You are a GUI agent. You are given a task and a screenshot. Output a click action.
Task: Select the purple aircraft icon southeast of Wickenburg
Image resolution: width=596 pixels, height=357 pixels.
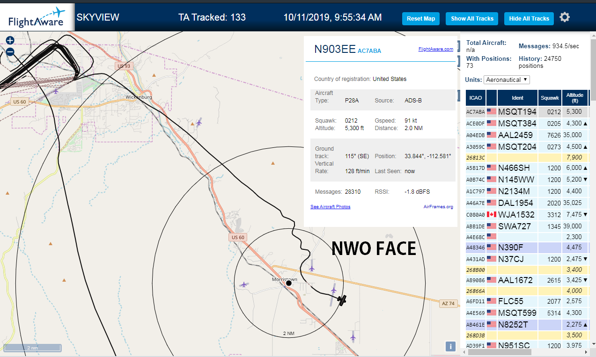point(199,123)
